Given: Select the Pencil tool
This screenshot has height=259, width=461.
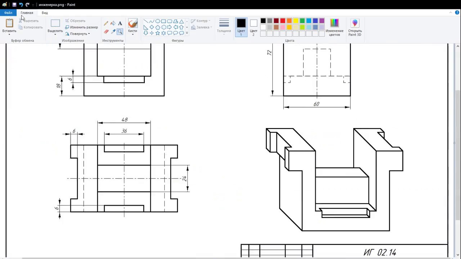Looking at the screenshot, I should pyautogui.click(x=106, y=23).
